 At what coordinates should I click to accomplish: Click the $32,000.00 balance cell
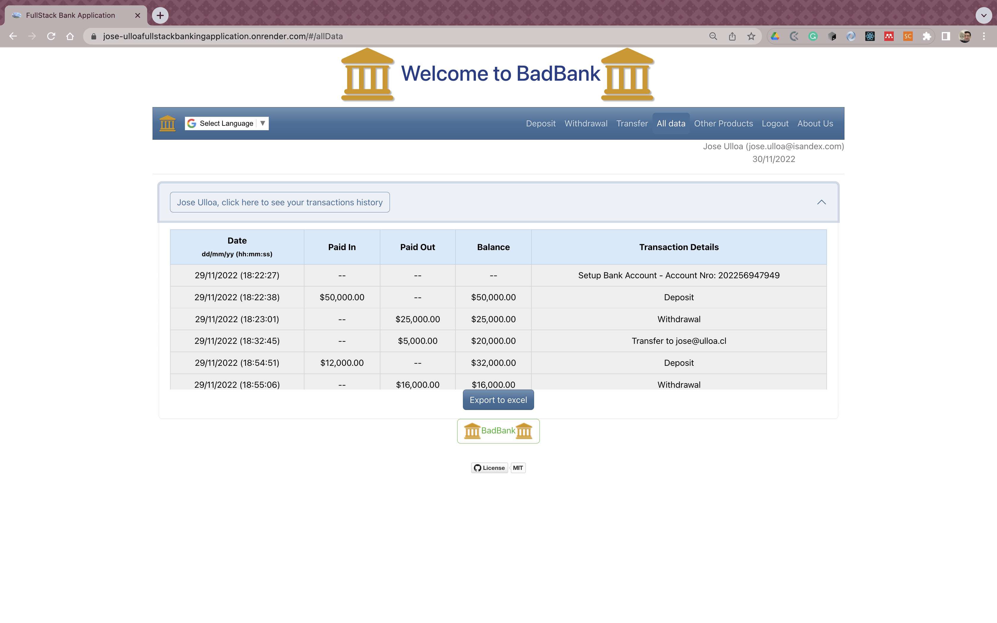pyautogui.click(x=493, y=363)
